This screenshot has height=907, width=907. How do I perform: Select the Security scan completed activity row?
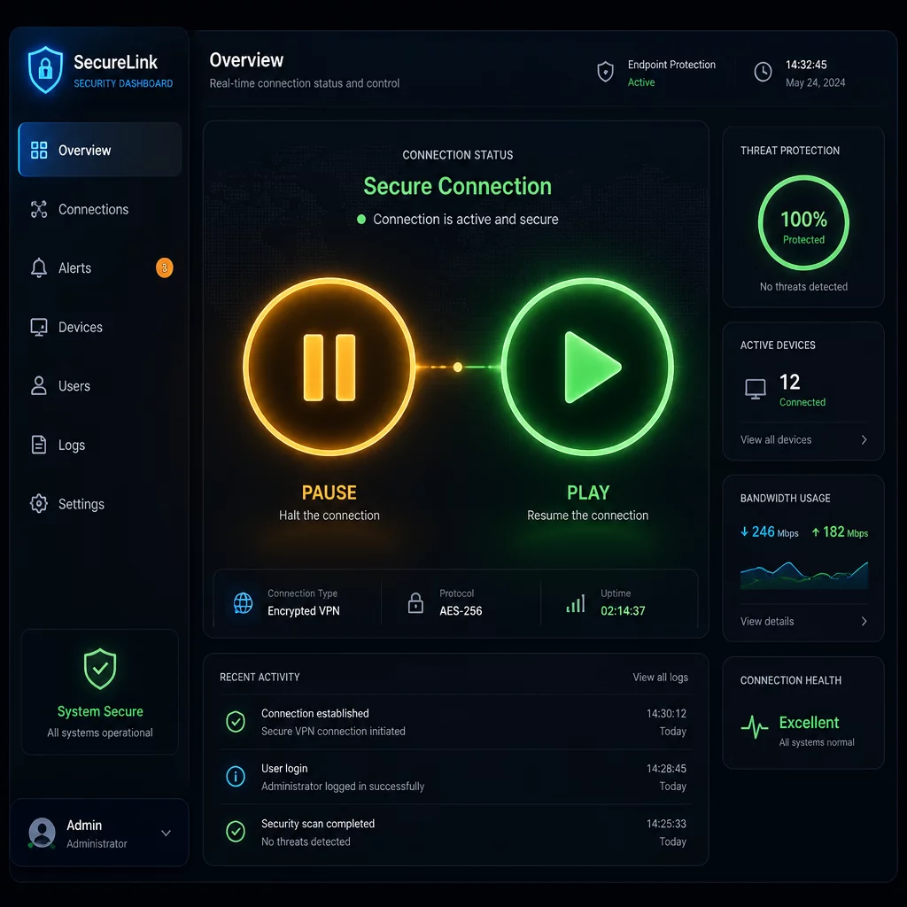[x=456, y=832]
